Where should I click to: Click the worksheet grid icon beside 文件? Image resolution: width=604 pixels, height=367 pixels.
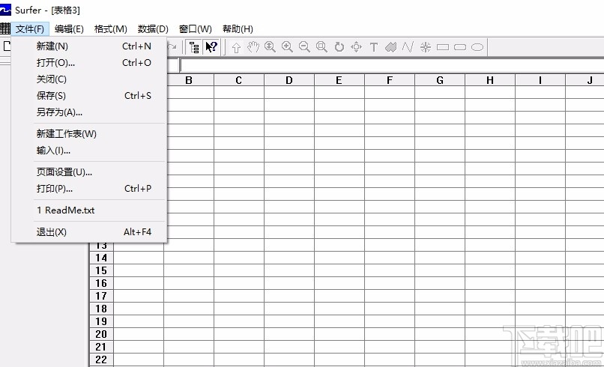click(5, 28)
